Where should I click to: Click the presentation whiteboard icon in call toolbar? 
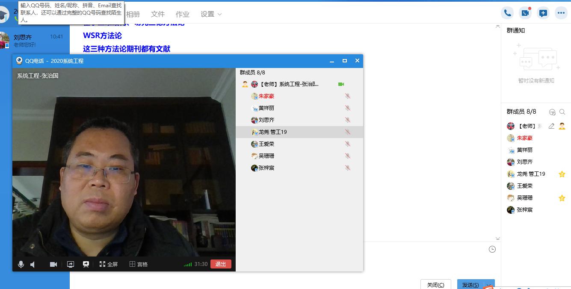tap(86, 264)
